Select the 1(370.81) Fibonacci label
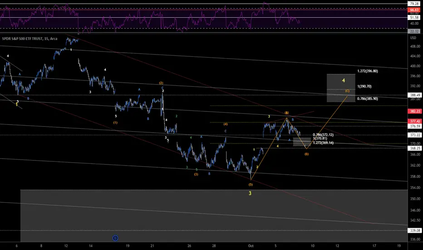This screenshot has height=250, width=423. (x=320, y=138)
